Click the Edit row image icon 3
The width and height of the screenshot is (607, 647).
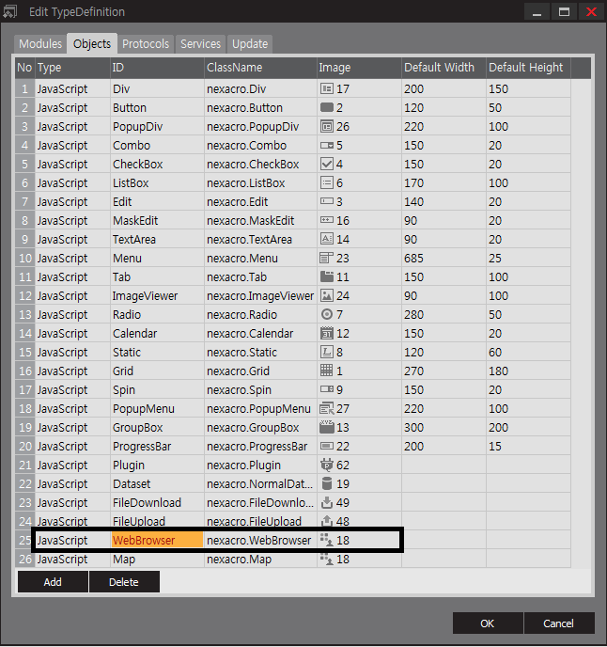click(x=327, y=201)
